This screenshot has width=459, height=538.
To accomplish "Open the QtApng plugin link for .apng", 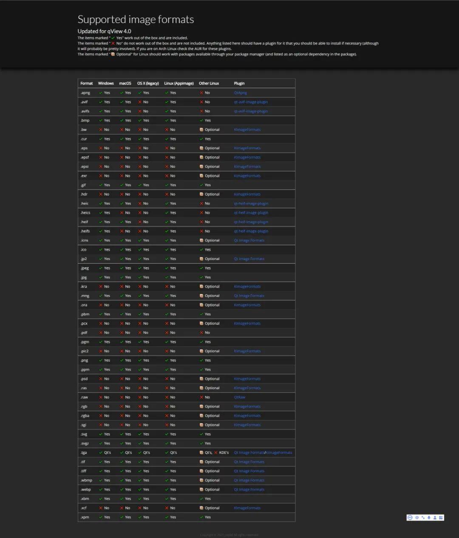I will point(240,93).
